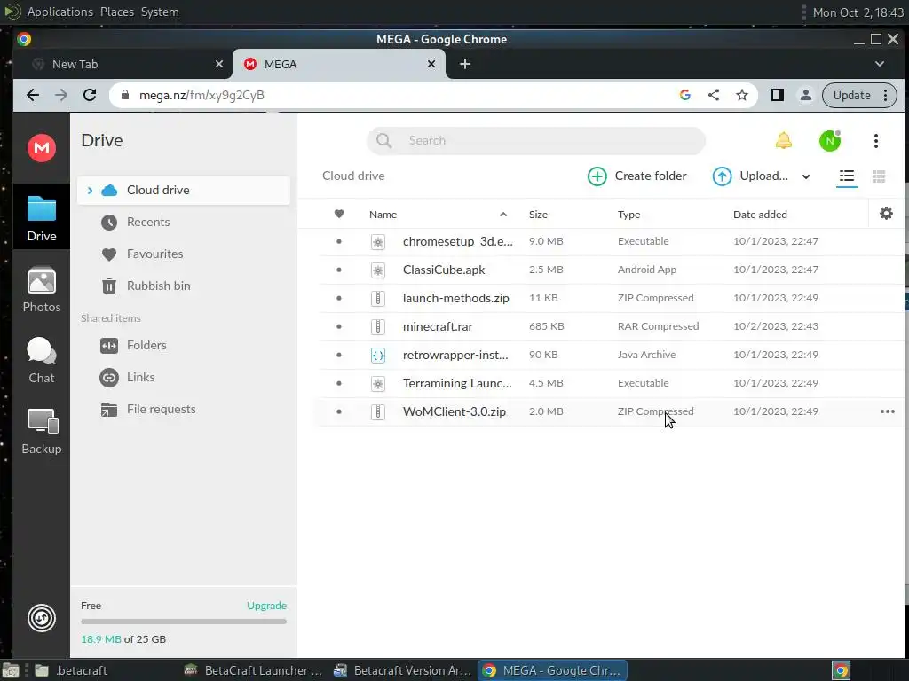Open the System menu
Screen dimensions: 909x681
(160, 12)
